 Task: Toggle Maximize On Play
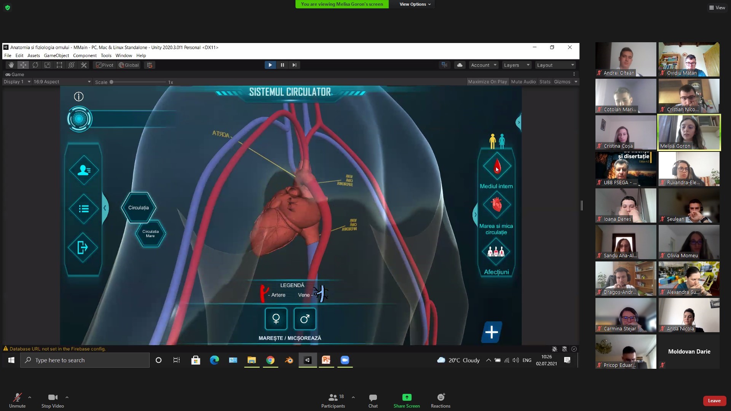[x=487, y=82]
